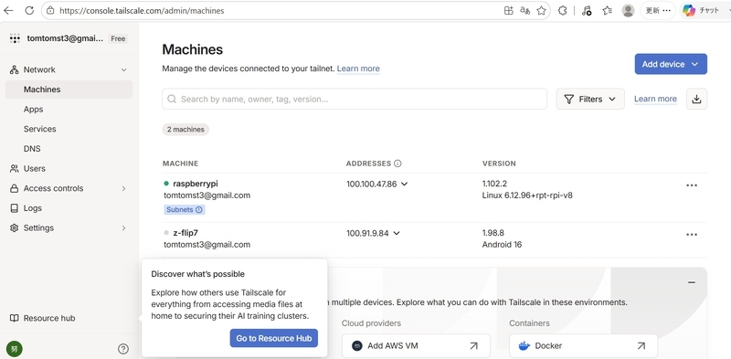
Task: Click the info icon next to ADDRESSES
Action: [397, 164]
